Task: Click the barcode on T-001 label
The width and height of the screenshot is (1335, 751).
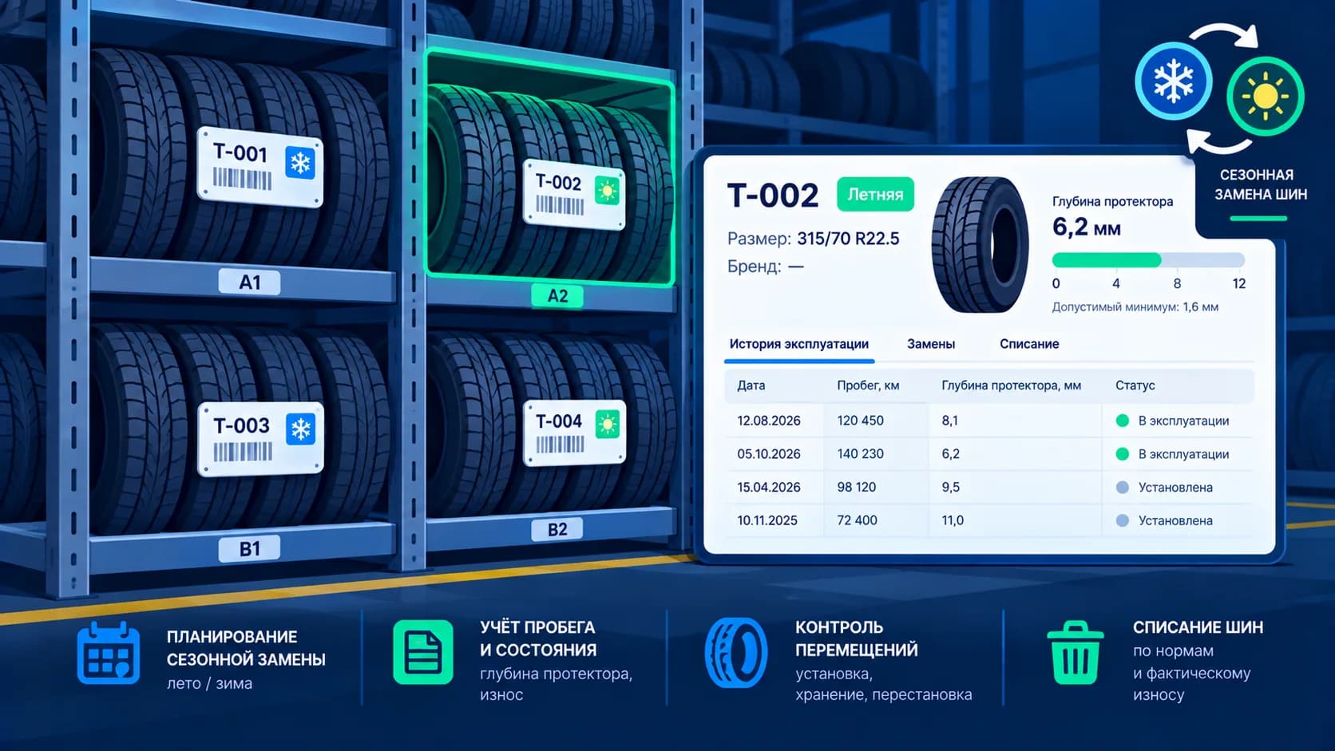Action: (x=242, y=178)
